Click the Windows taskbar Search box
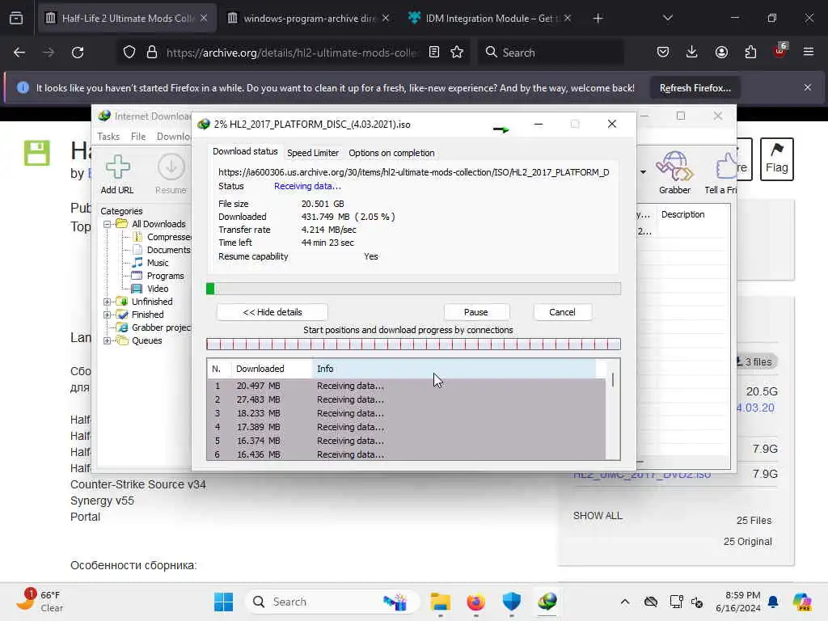 pos(332,602)
